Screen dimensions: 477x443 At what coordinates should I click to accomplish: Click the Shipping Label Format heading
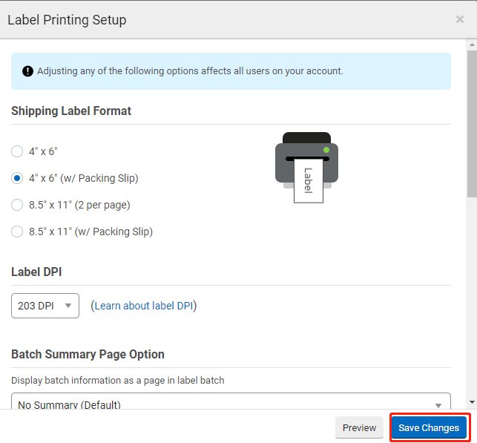tap(71, 111)
